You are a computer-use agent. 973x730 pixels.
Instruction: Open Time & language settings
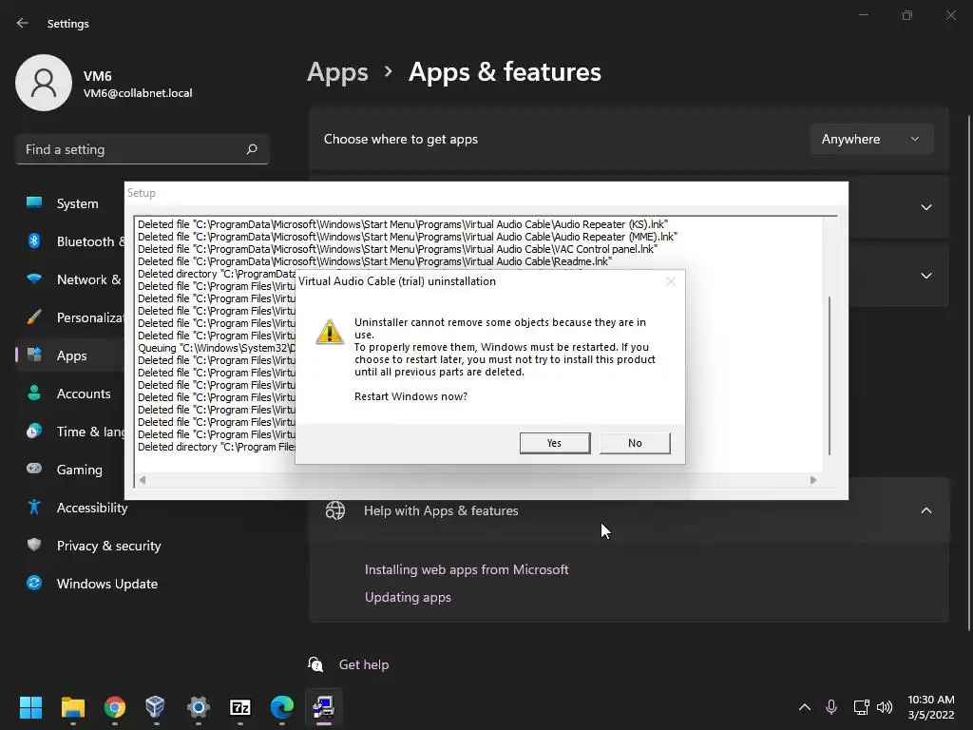pyautogui.click(x=69, y=432)
